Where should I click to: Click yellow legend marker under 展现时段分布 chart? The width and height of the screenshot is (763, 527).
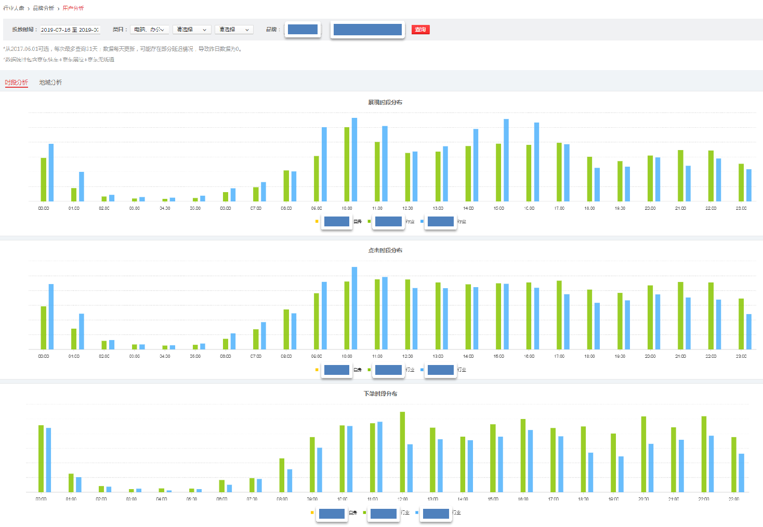tap(317, 222)
